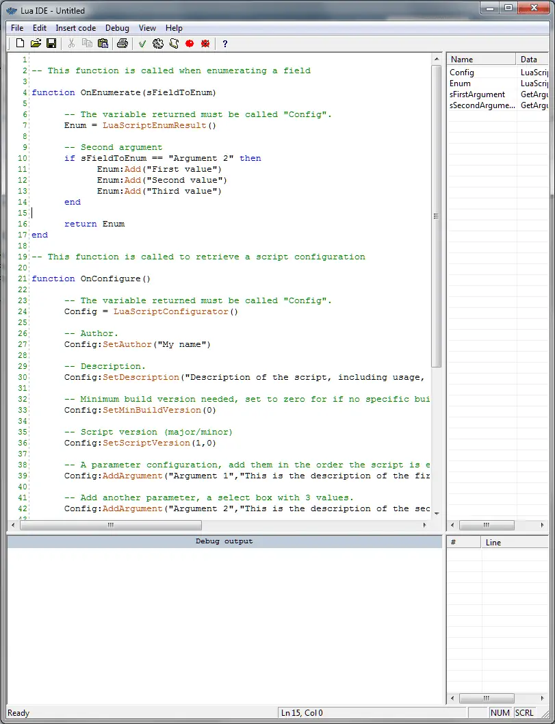Image resolution: width=555 pixels, height=724 pixels.
Task: Open help via the question mark icon
Action: point(225,44)
